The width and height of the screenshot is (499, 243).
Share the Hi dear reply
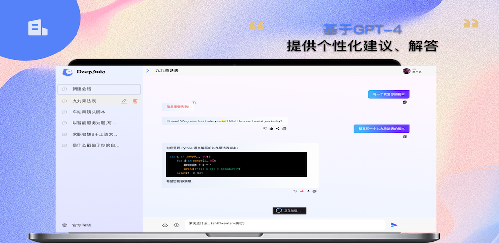[277, 128]
